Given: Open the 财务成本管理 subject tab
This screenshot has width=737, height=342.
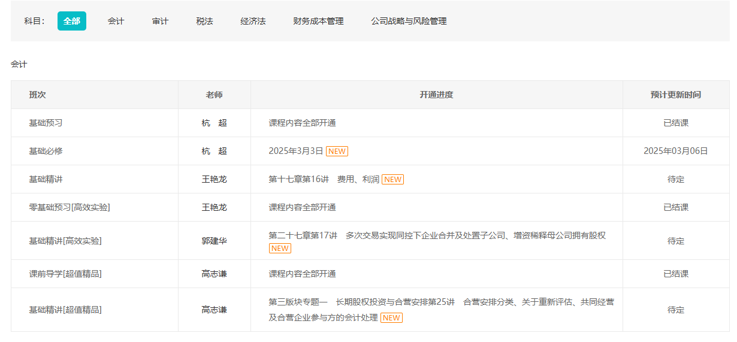Looking at the screenshot, I should tap(318, 21).
